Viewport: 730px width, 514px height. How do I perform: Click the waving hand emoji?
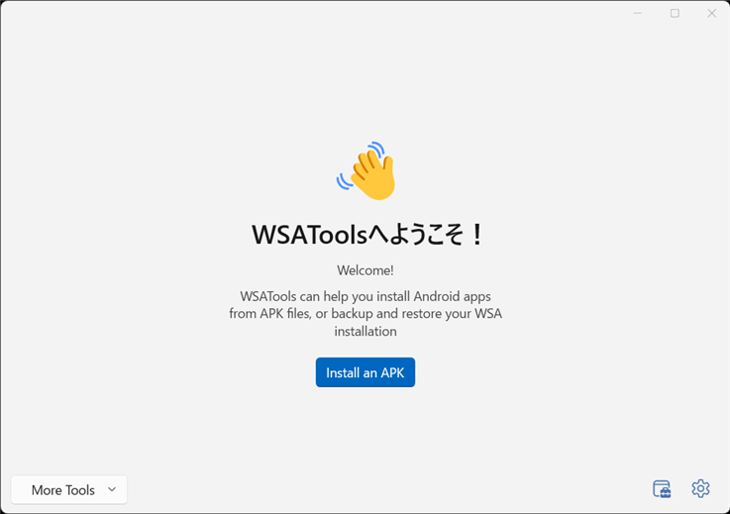point(366,171)
